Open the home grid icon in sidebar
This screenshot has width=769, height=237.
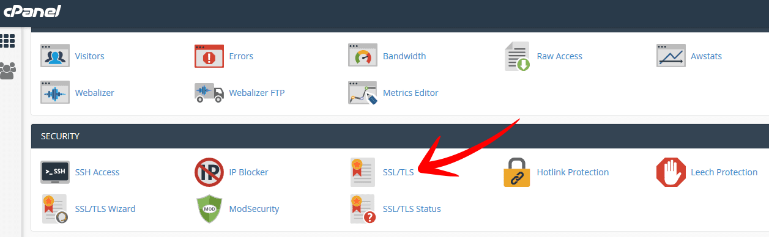7,40
